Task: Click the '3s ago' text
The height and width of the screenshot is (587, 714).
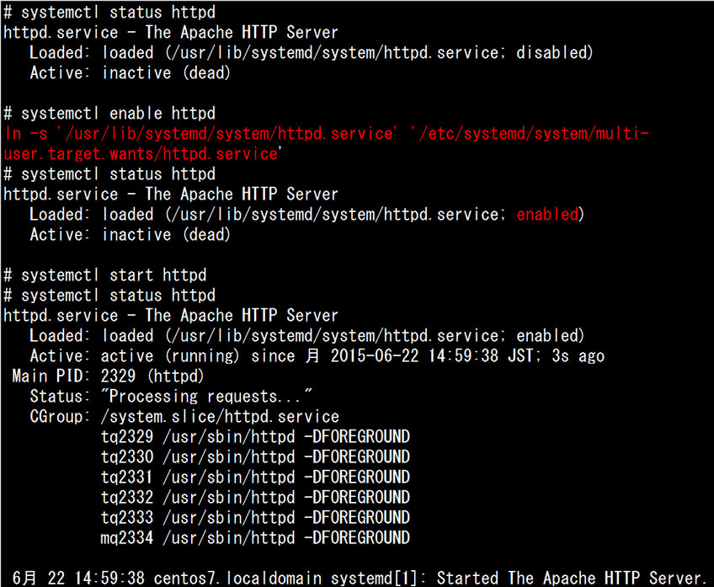Action: [x=578, y=356]
